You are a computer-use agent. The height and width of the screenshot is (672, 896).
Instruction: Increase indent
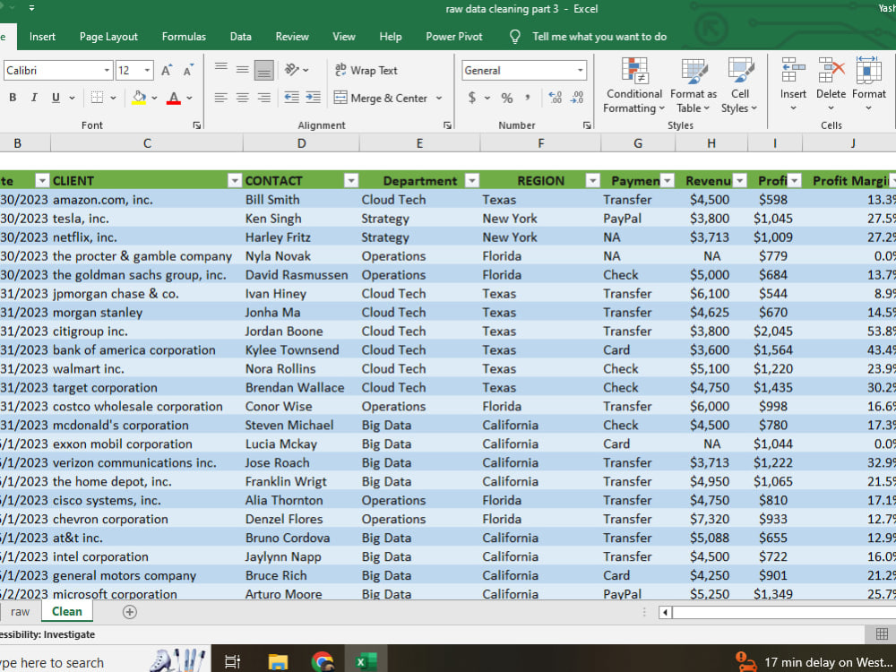pyautogui.click(x=313, y=98)
